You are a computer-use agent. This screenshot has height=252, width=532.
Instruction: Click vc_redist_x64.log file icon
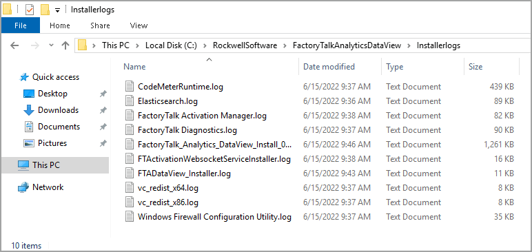130,188
